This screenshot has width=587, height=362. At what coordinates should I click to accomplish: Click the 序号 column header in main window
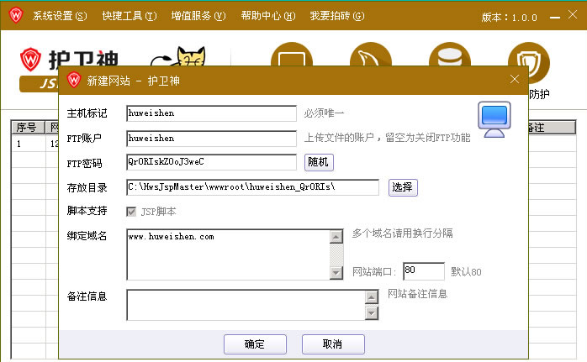point(29,128)
